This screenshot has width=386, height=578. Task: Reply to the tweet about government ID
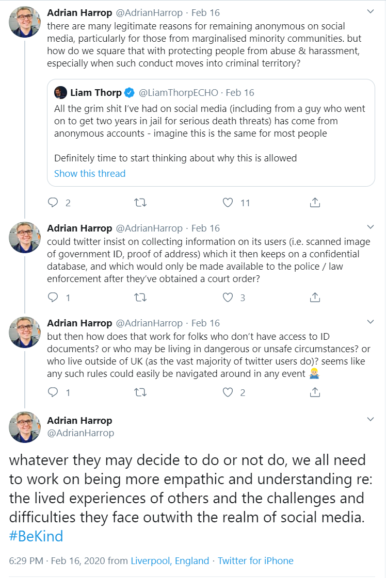53,297
